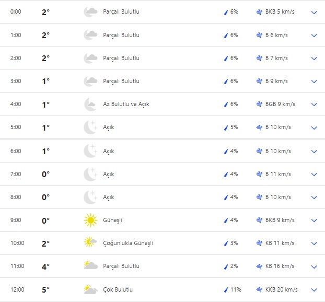The width and height of the screenshot is (325, 302).
Task: Click the clear moon icon at 5:00
Action: coord(90,127)
